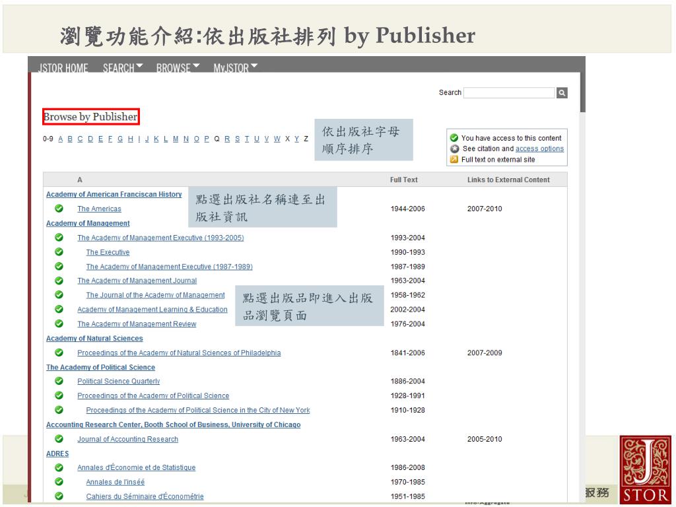Jump to publishers starting with Y
The height and width of the screenshot is (507, 676).
point(296,139)
